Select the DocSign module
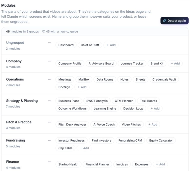 [x=64, y=87]
